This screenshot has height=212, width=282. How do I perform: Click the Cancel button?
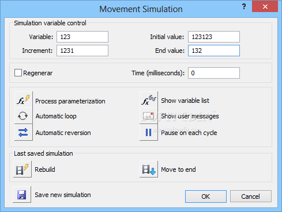[251, 196]
